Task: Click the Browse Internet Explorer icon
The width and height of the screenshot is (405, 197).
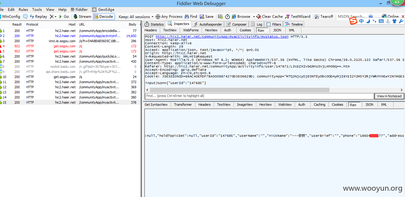Action: pyautogui.click(x=234, y=17)
